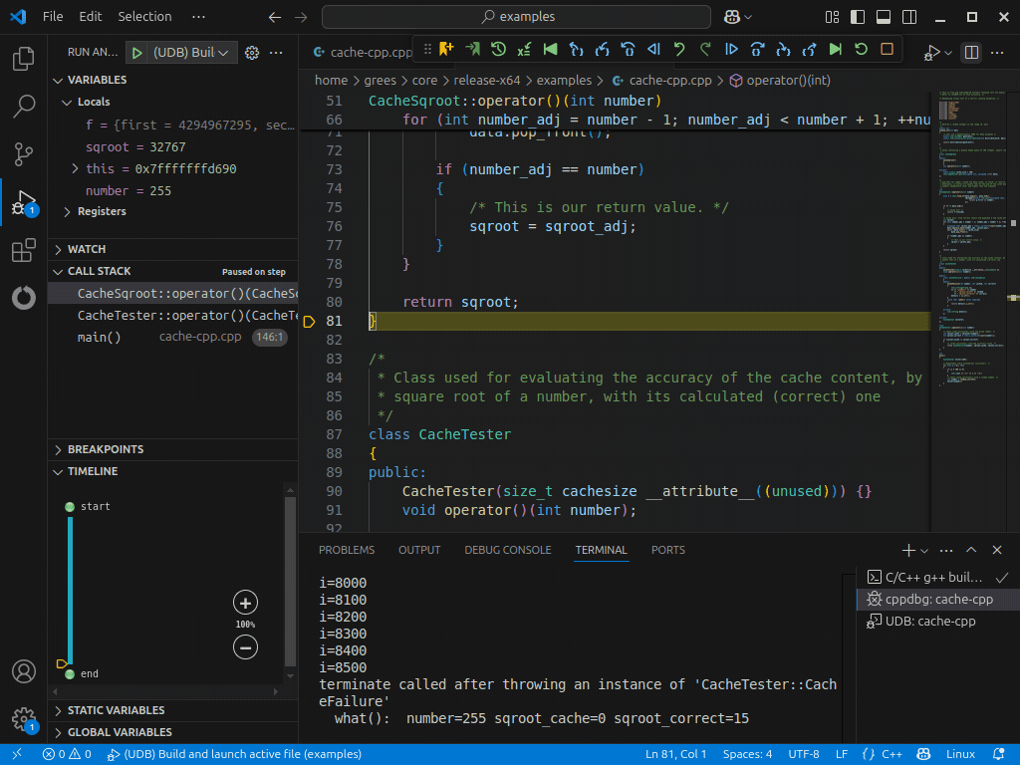Open the go-to-time clock icon
This screenshot has width=1020, height=765.
pos(498,50)
